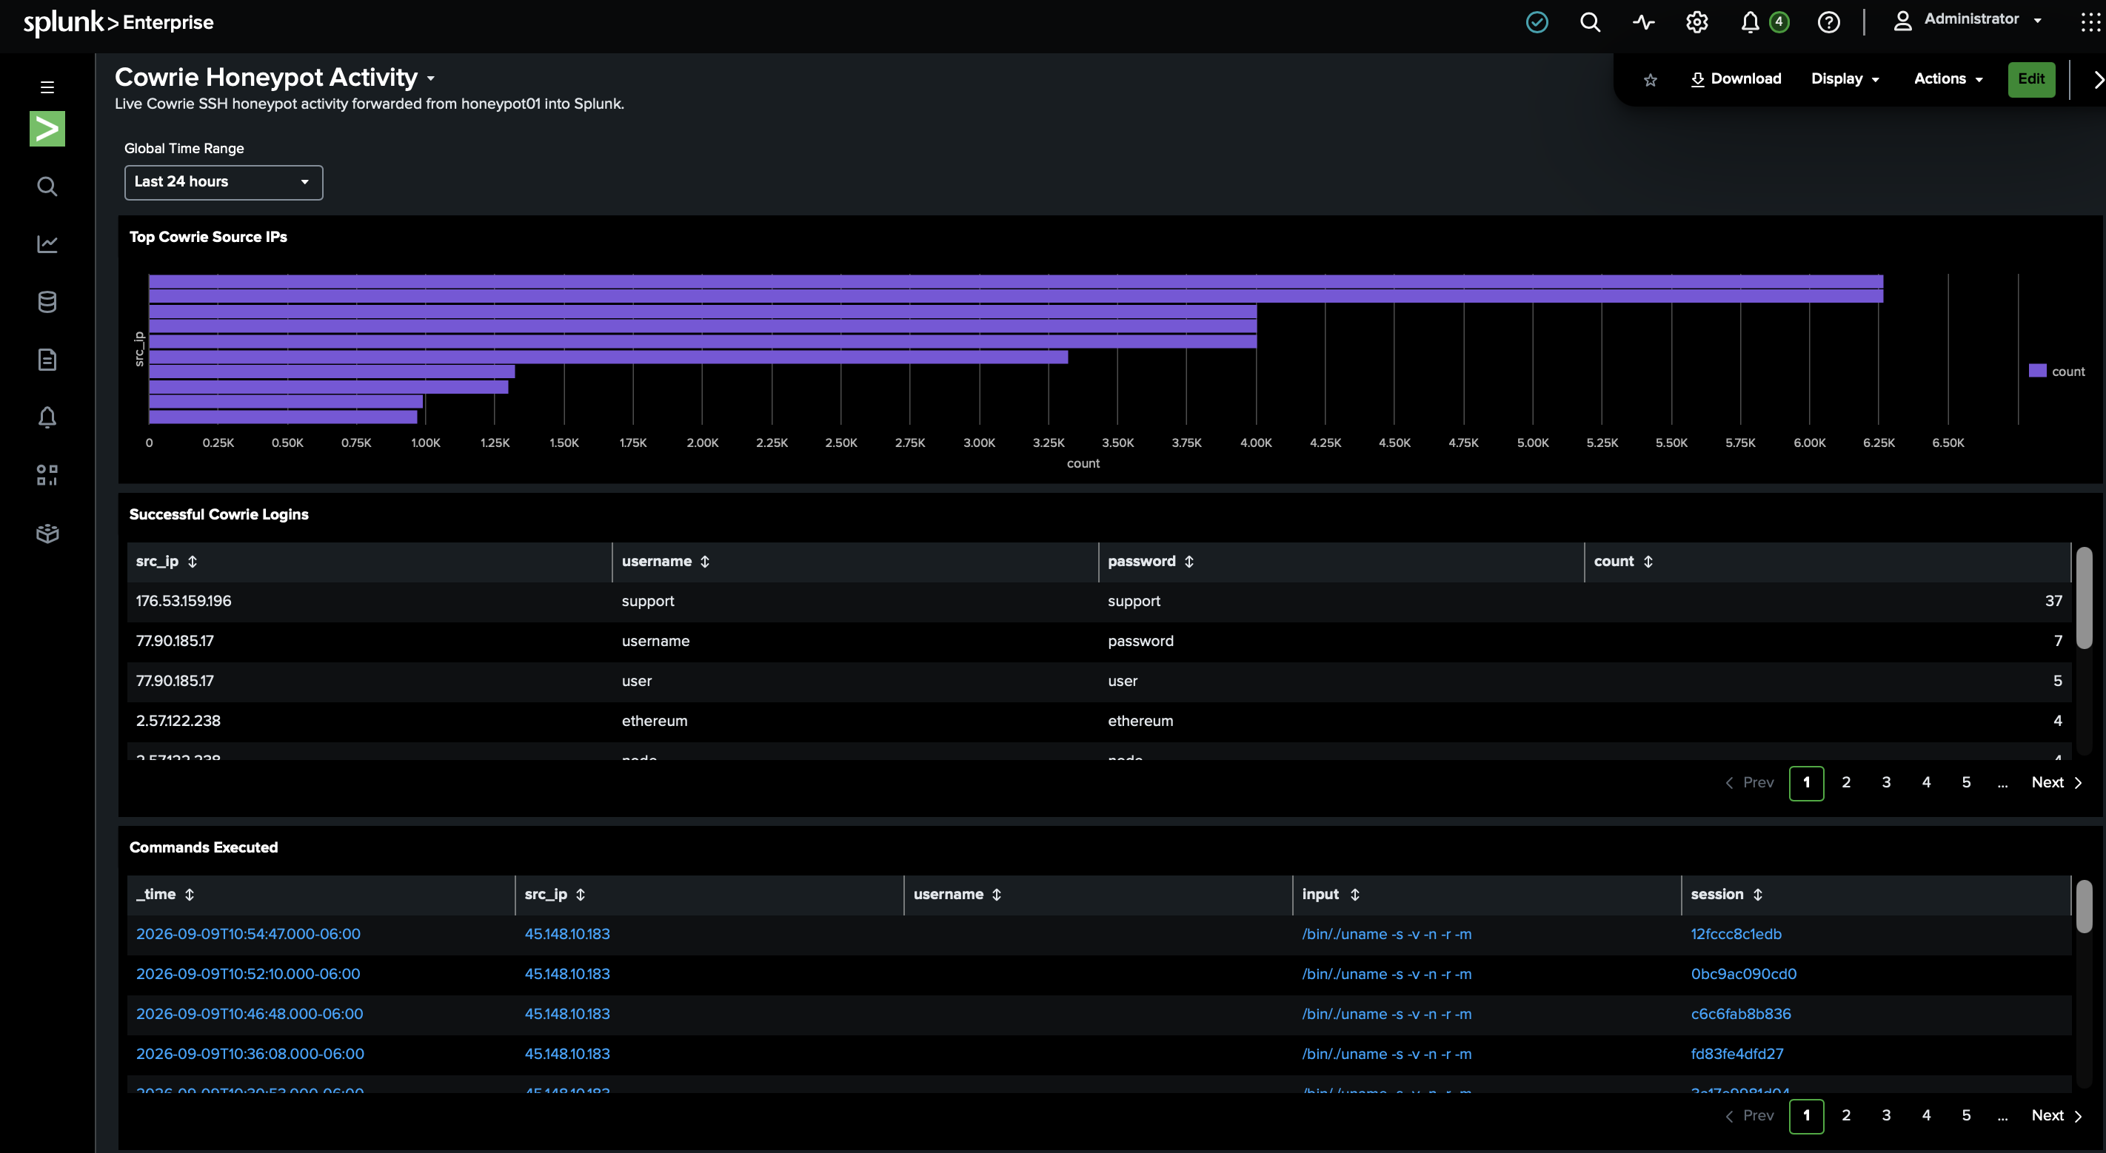Screen dimensions: 2106x1153
Task: Expand the right side panel arrow
Action: point(2097,79)
